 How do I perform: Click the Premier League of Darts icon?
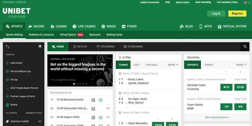[7, 96]
